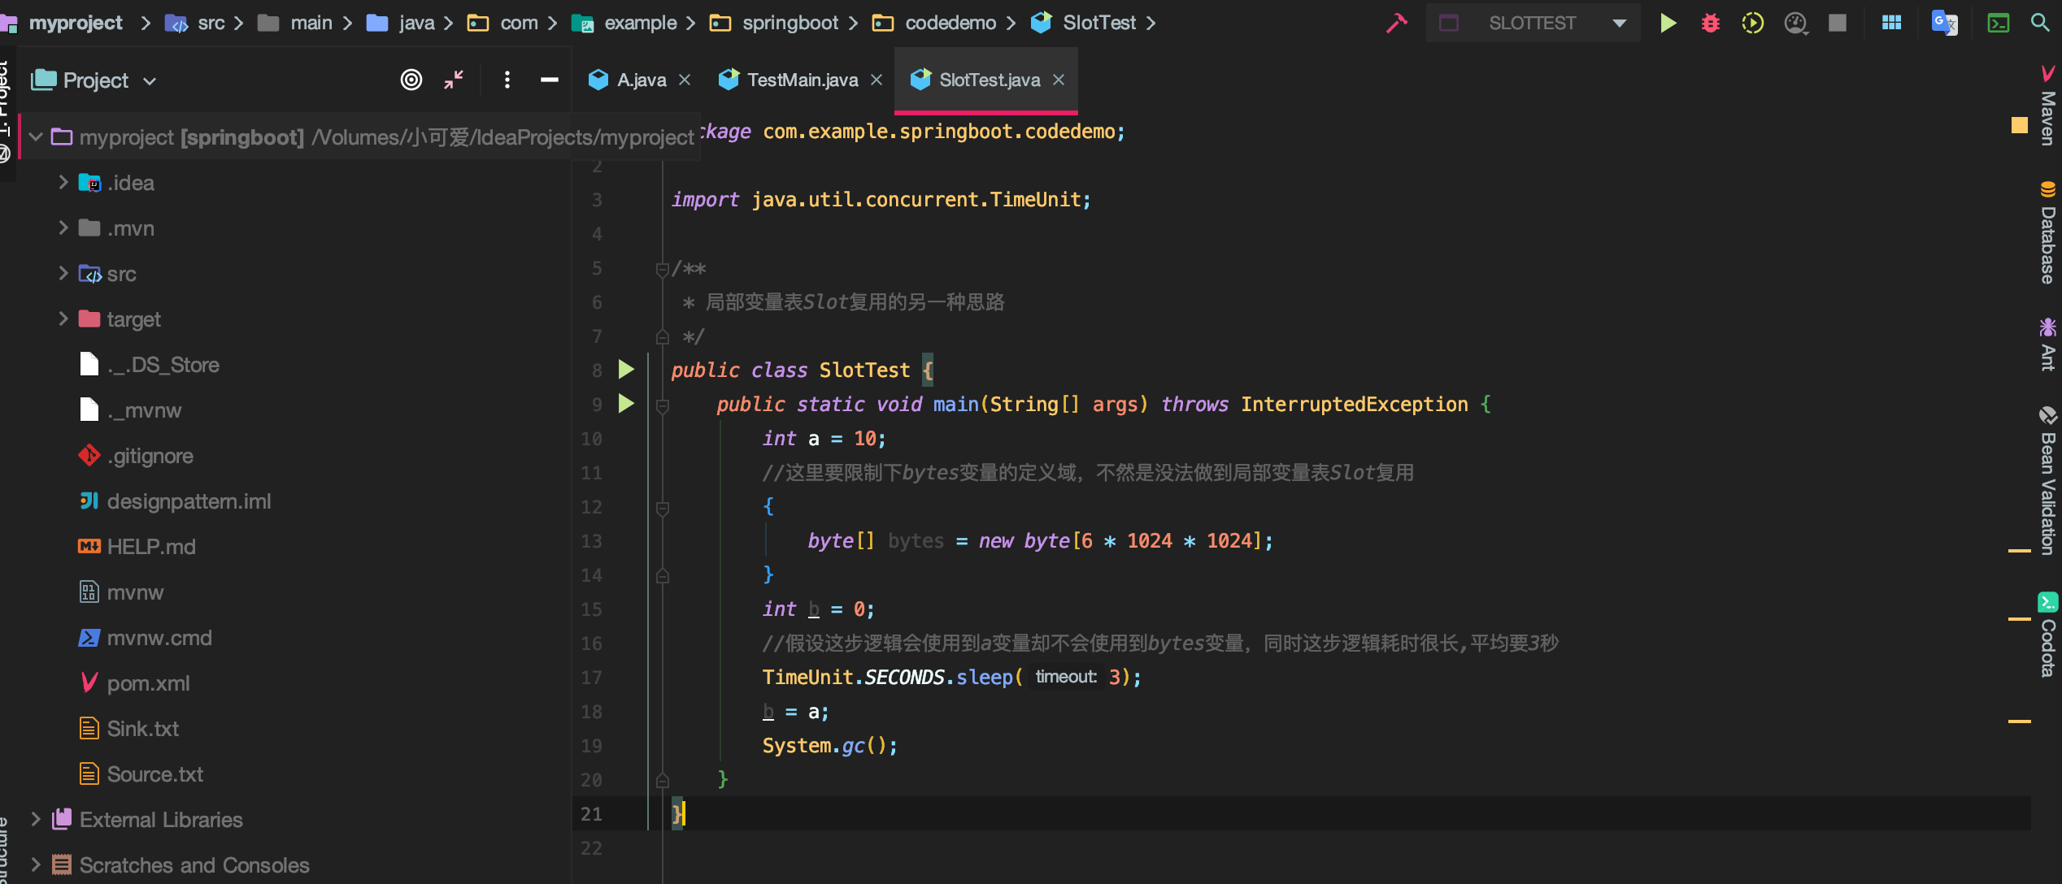The width and height of the screenshot is (2062, 884).
Task: Click the Translate plugin icon
Action: (x=1943, y=23)
